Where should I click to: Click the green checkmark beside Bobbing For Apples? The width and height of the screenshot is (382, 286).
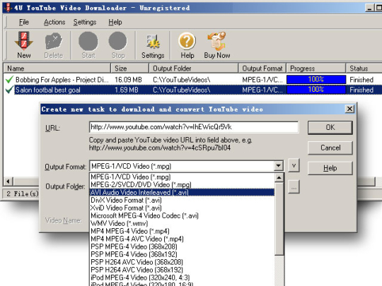click(9, 79)
